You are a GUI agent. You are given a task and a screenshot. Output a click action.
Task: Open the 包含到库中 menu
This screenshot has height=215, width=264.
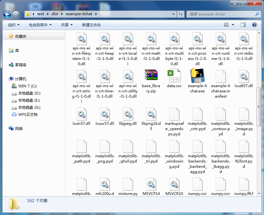pyautogui.click(x=40, y=25)
